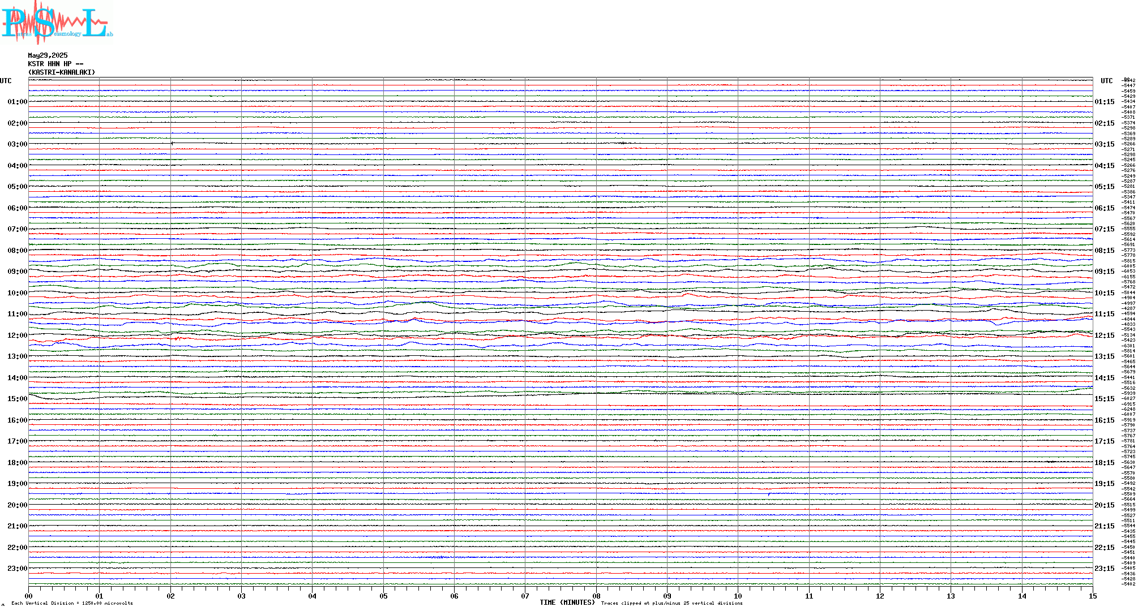The image size is (1138, 611).
Task: Click the TIME (MINUTES) axis title
Action: point(567,603)
